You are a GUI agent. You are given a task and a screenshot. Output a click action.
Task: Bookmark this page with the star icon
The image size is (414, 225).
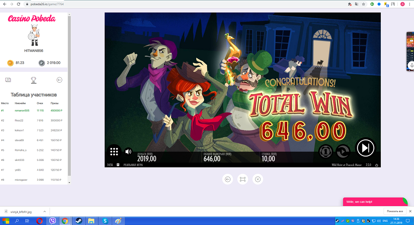pyautogui.click(x=363, y=4)
